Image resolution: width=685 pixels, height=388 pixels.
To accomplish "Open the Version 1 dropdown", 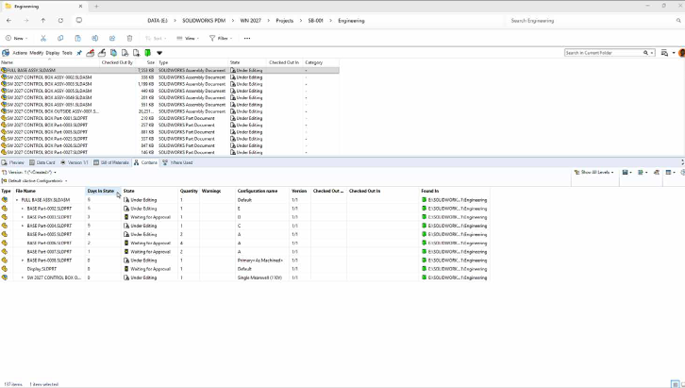I will [29, 173].
